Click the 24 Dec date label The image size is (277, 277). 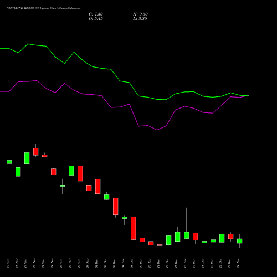[238, 264]
